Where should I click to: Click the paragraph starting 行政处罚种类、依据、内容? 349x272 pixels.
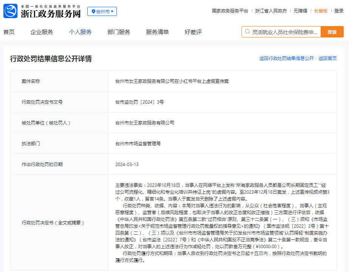222,226
